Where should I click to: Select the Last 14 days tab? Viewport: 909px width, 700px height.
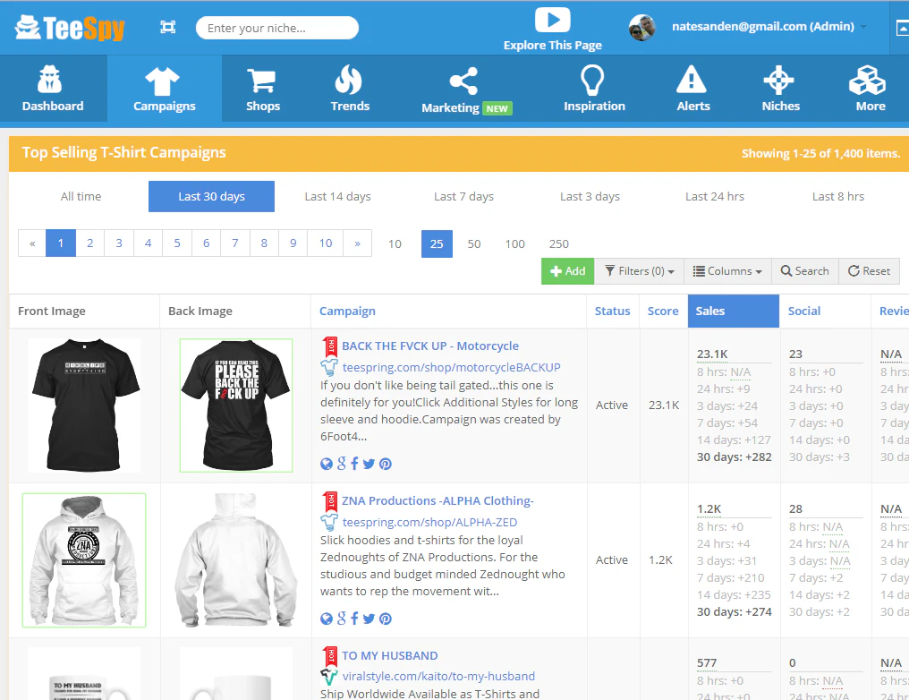pyautogui.click(x=338, y=197)
